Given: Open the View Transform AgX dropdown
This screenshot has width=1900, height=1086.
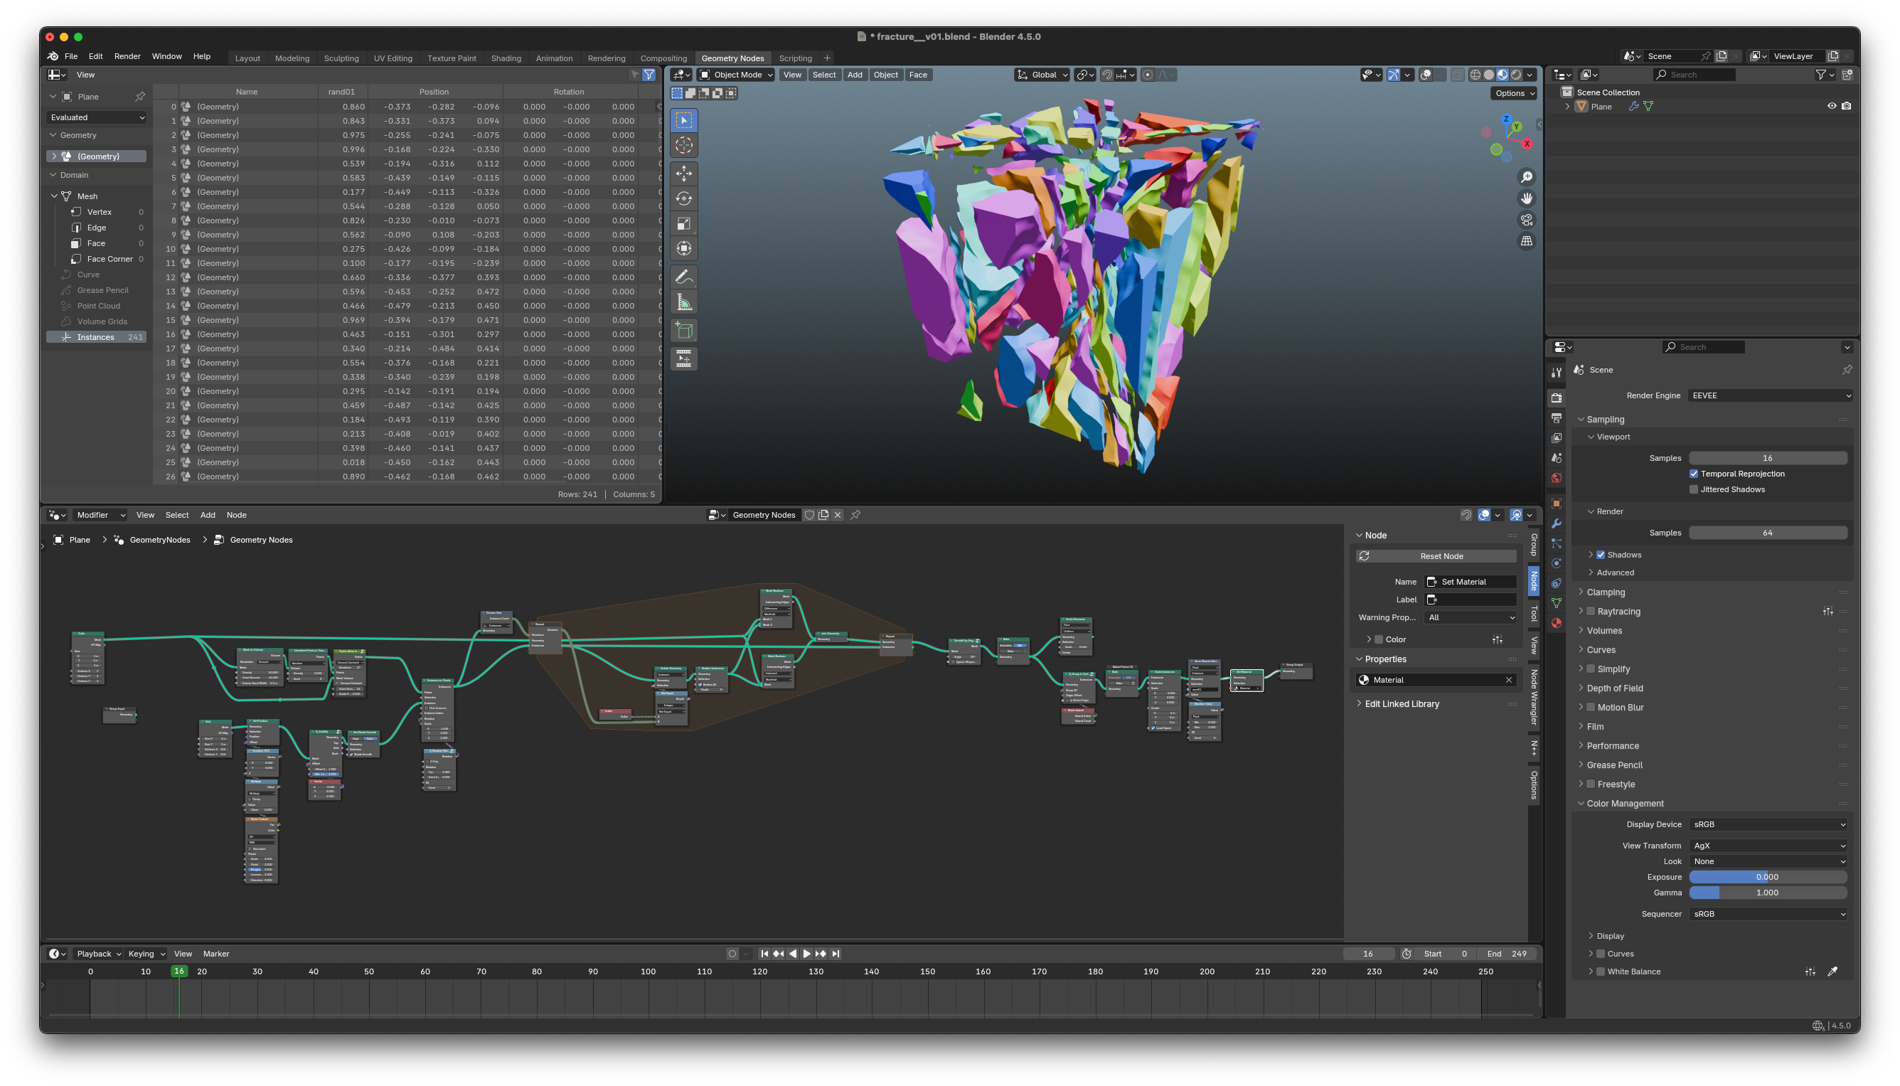Looking at the screenshot, I should [1768, 846].
